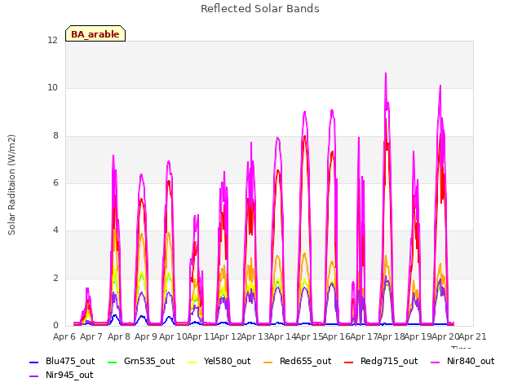Viewport: 522px width, 391px height.
Task: Click the Solar Raditaion (W/m2) axis title
Action: pos(11,185)
